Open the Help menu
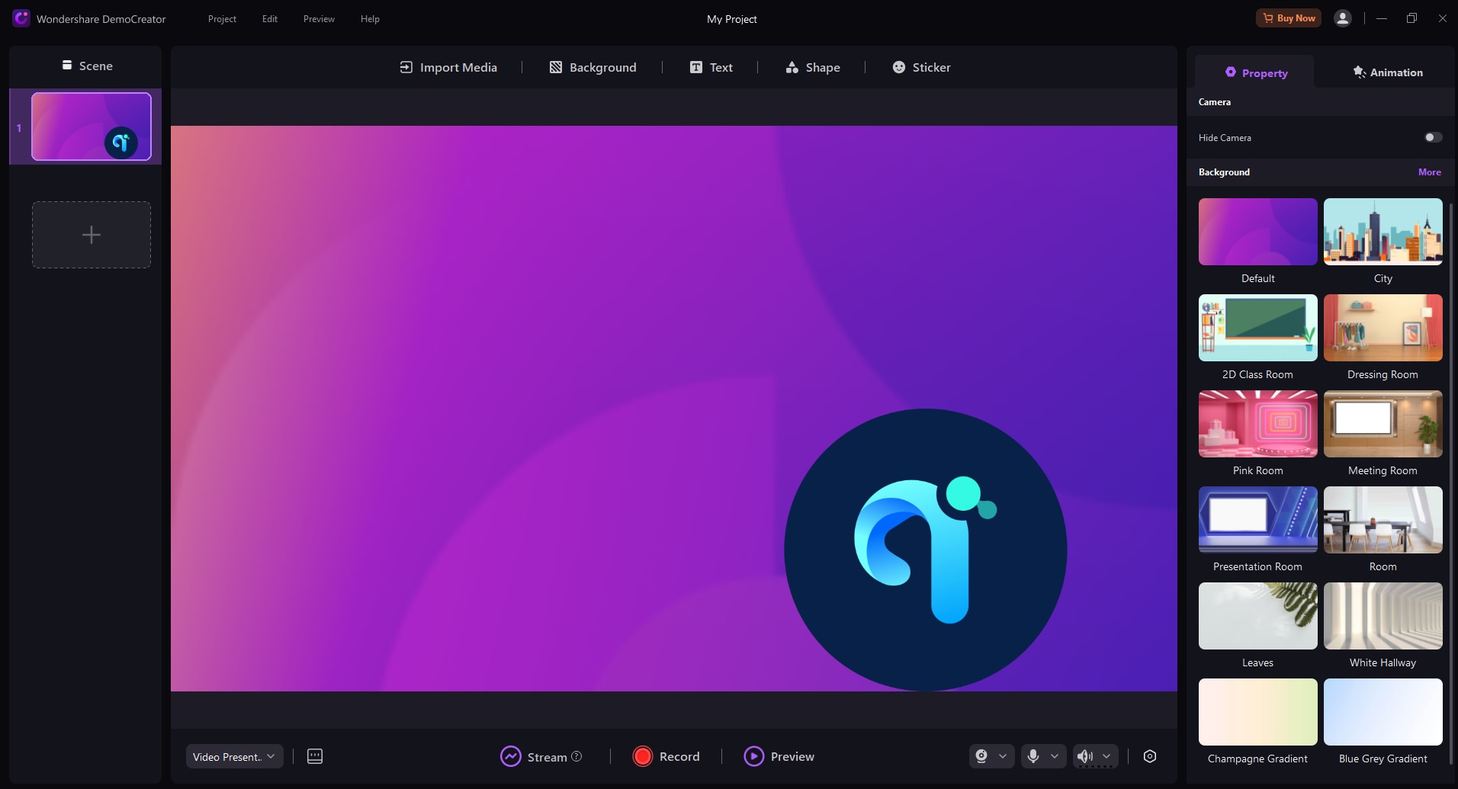Viewport: 1458px width, 789px height. (370, 19)
